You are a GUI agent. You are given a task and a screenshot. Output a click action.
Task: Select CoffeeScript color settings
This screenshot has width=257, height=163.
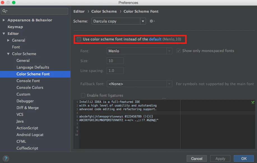tap(27, 148)
